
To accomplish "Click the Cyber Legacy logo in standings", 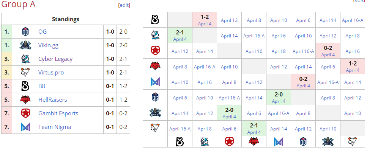I will tap(25, 59).
